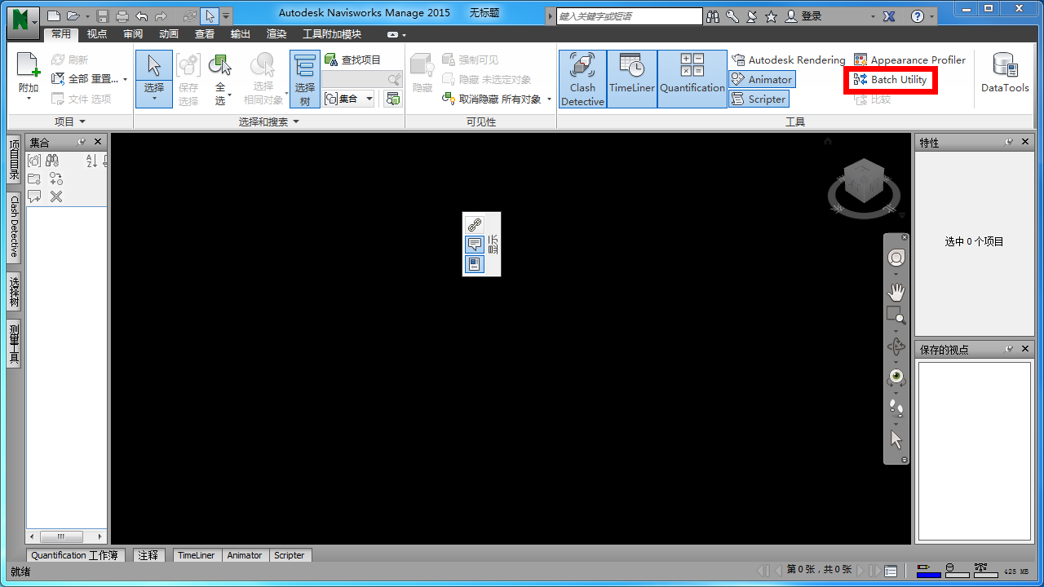Open the 全部 重置 dropdown
Image resolution: width=1044 pixels, height=587 pixels.
pos(125,79)
